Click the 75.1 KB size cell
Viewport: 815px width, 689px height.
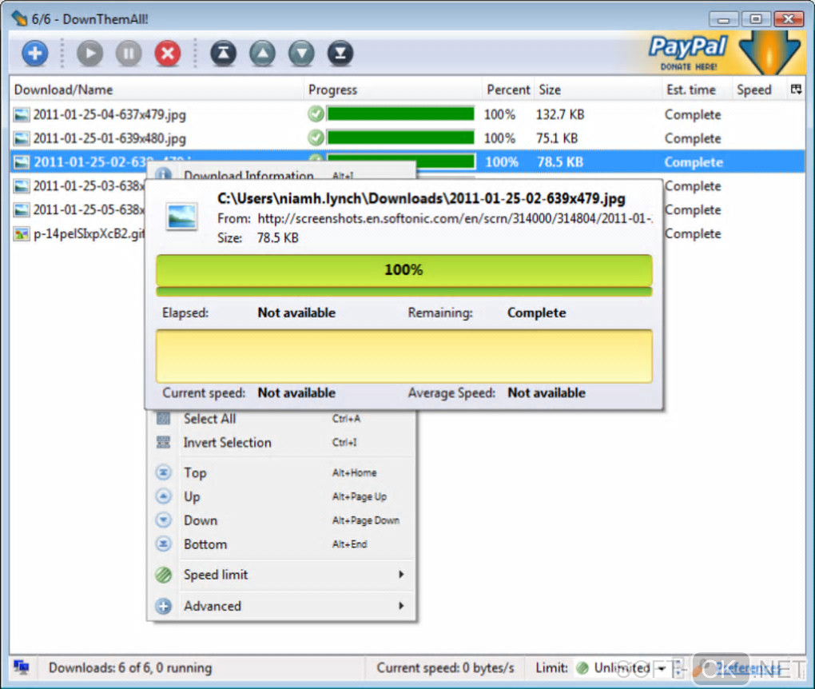tap(557, 138)
